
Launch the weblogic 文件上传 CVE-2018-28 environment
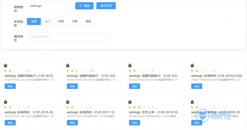[x=134, y=123]
